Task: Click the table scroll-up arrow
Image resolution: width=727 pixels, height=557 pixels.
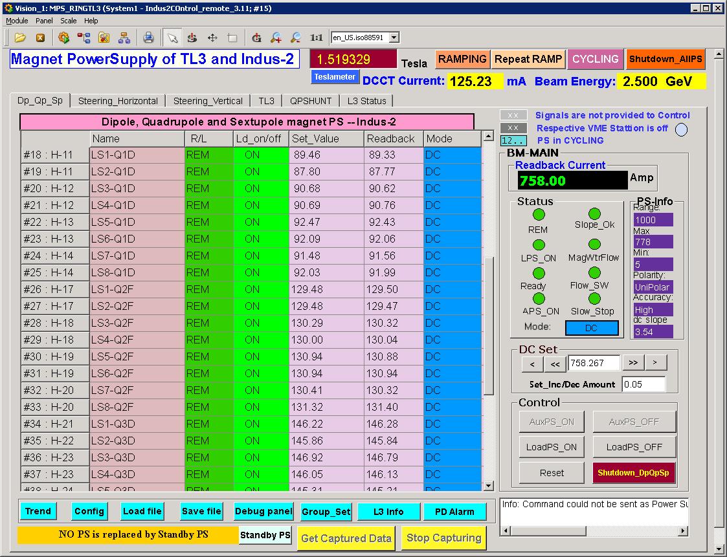Action: click(x=487, y=137)
